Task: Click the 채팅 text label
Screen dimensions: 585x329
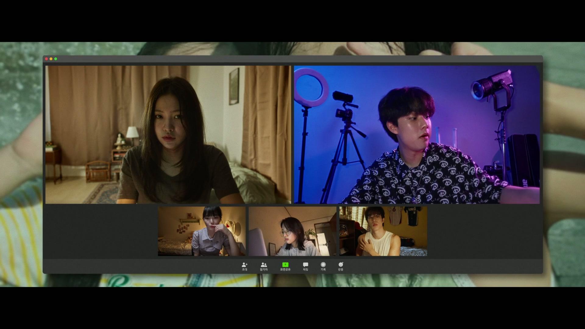Action: click(305, 270)
